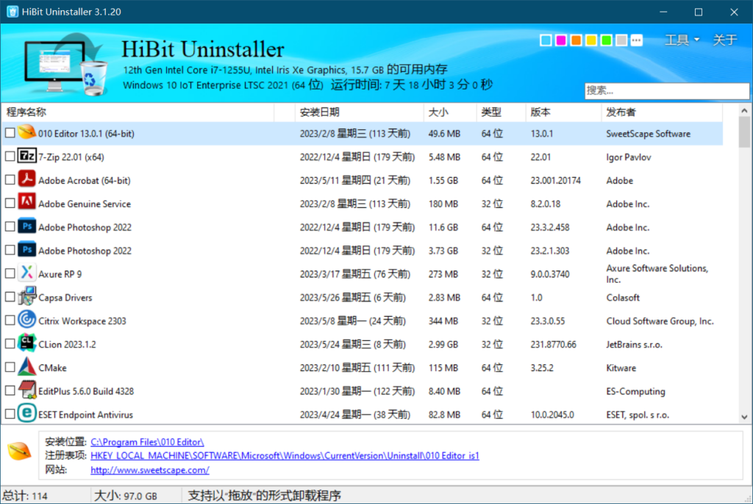Click the 大小 column header
Image resolution: width=753 pixels, height=504 pixels.
(x=439, y=112)
